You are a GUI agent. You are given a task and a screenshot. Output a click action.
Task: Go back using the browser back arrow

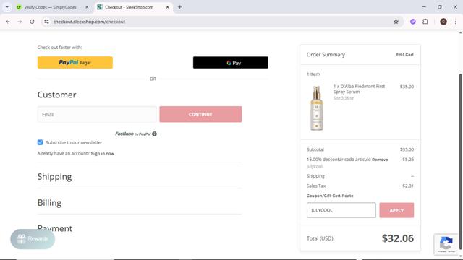[8, 22]
